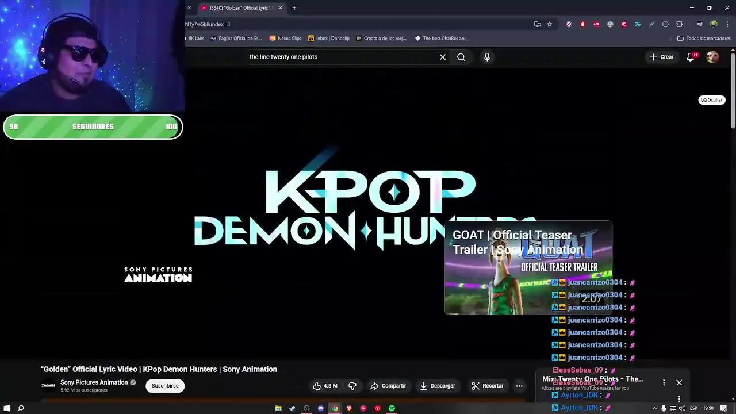Close the Mix Twenty One Pilots panel
This screenshot has width=736, height=414.
(679, 382)
